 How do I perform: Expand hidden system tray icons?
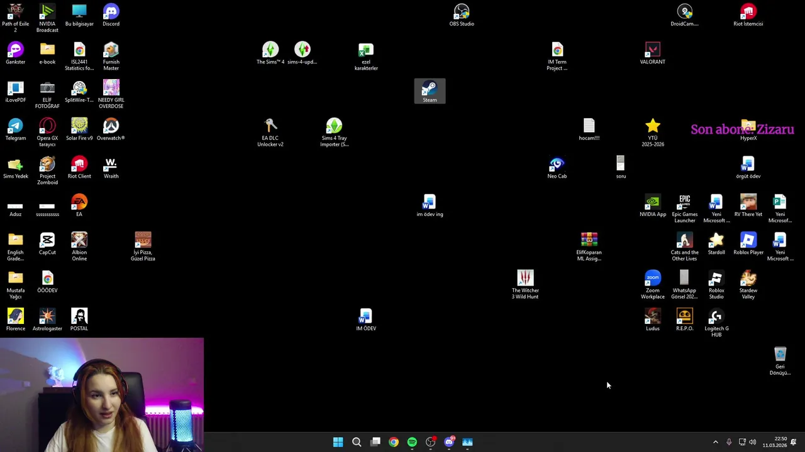tap(715, 442)
